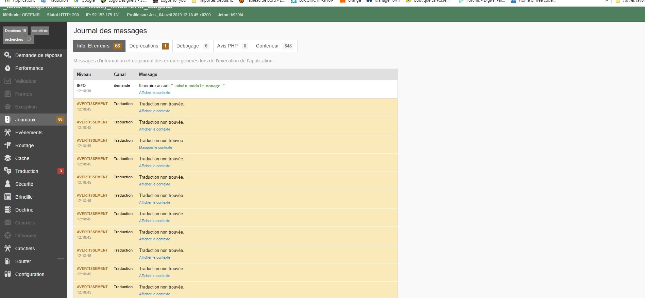Show context of fifth AVERTISSEMENT row
645x298 pixels.
tap(154, 184)
